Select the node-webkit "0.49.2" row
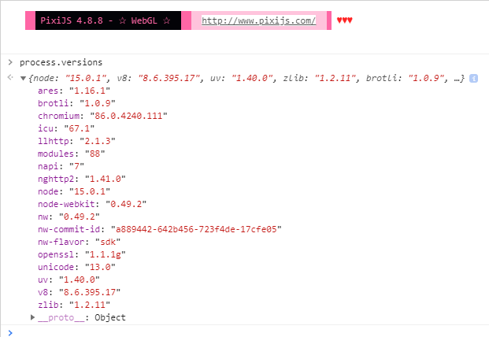 point(92,204)
